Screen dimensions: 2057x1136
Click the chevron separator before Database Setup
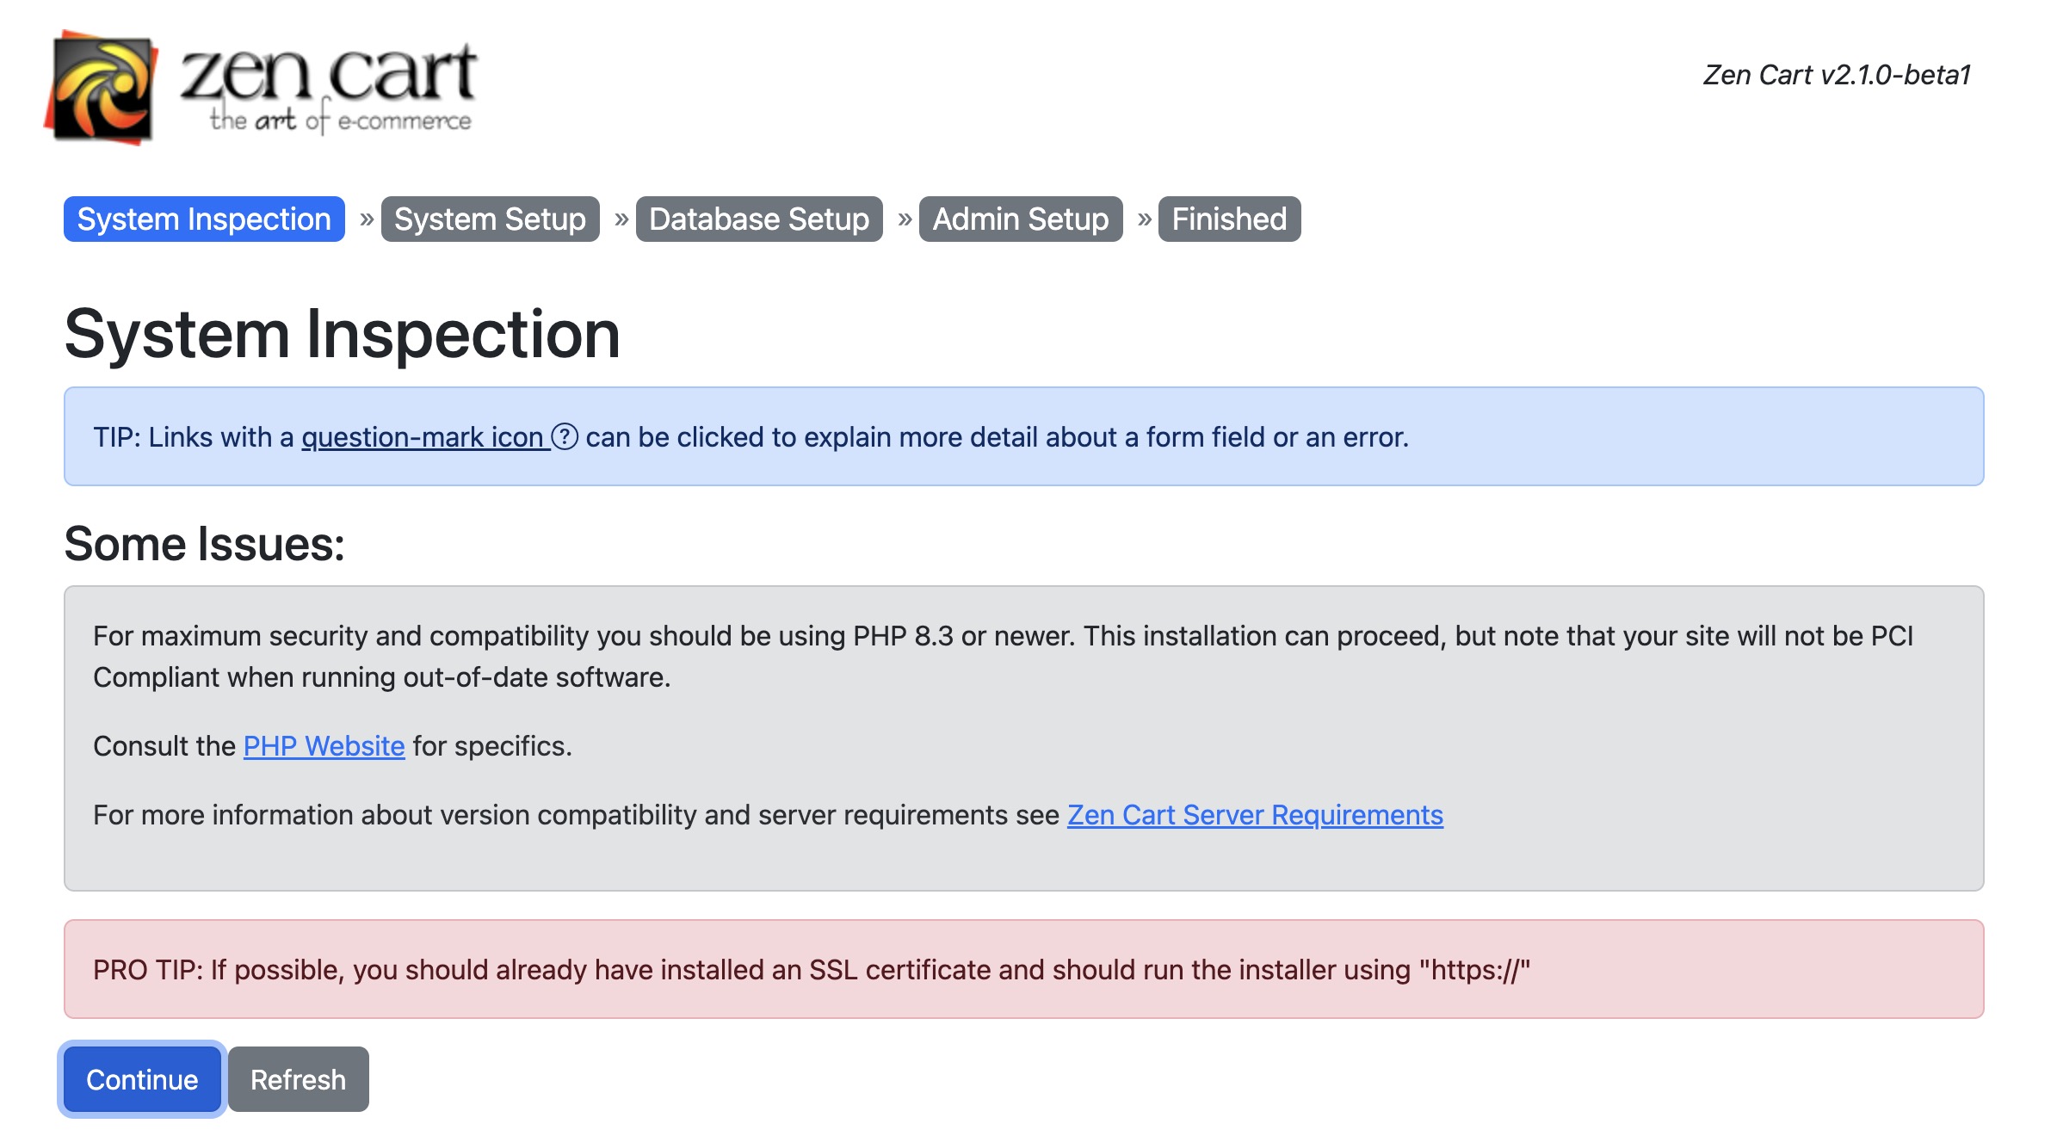pos(621,219)
